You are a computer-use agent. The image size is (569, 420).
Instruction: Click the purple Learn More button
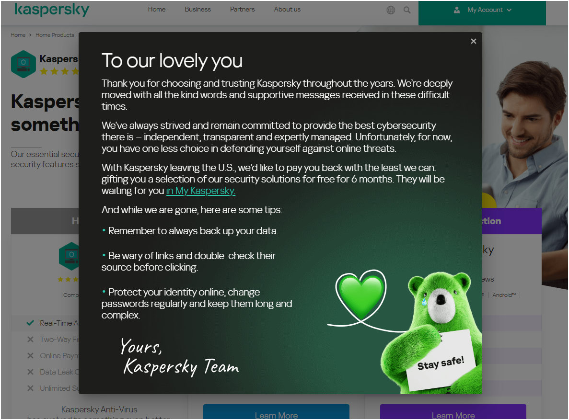[x=453, y=413]
